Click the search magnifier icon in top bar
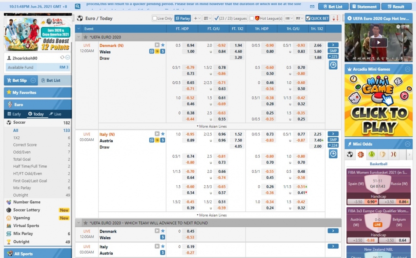The height and width of the screenshot is (258, 416). pos(78,6)
